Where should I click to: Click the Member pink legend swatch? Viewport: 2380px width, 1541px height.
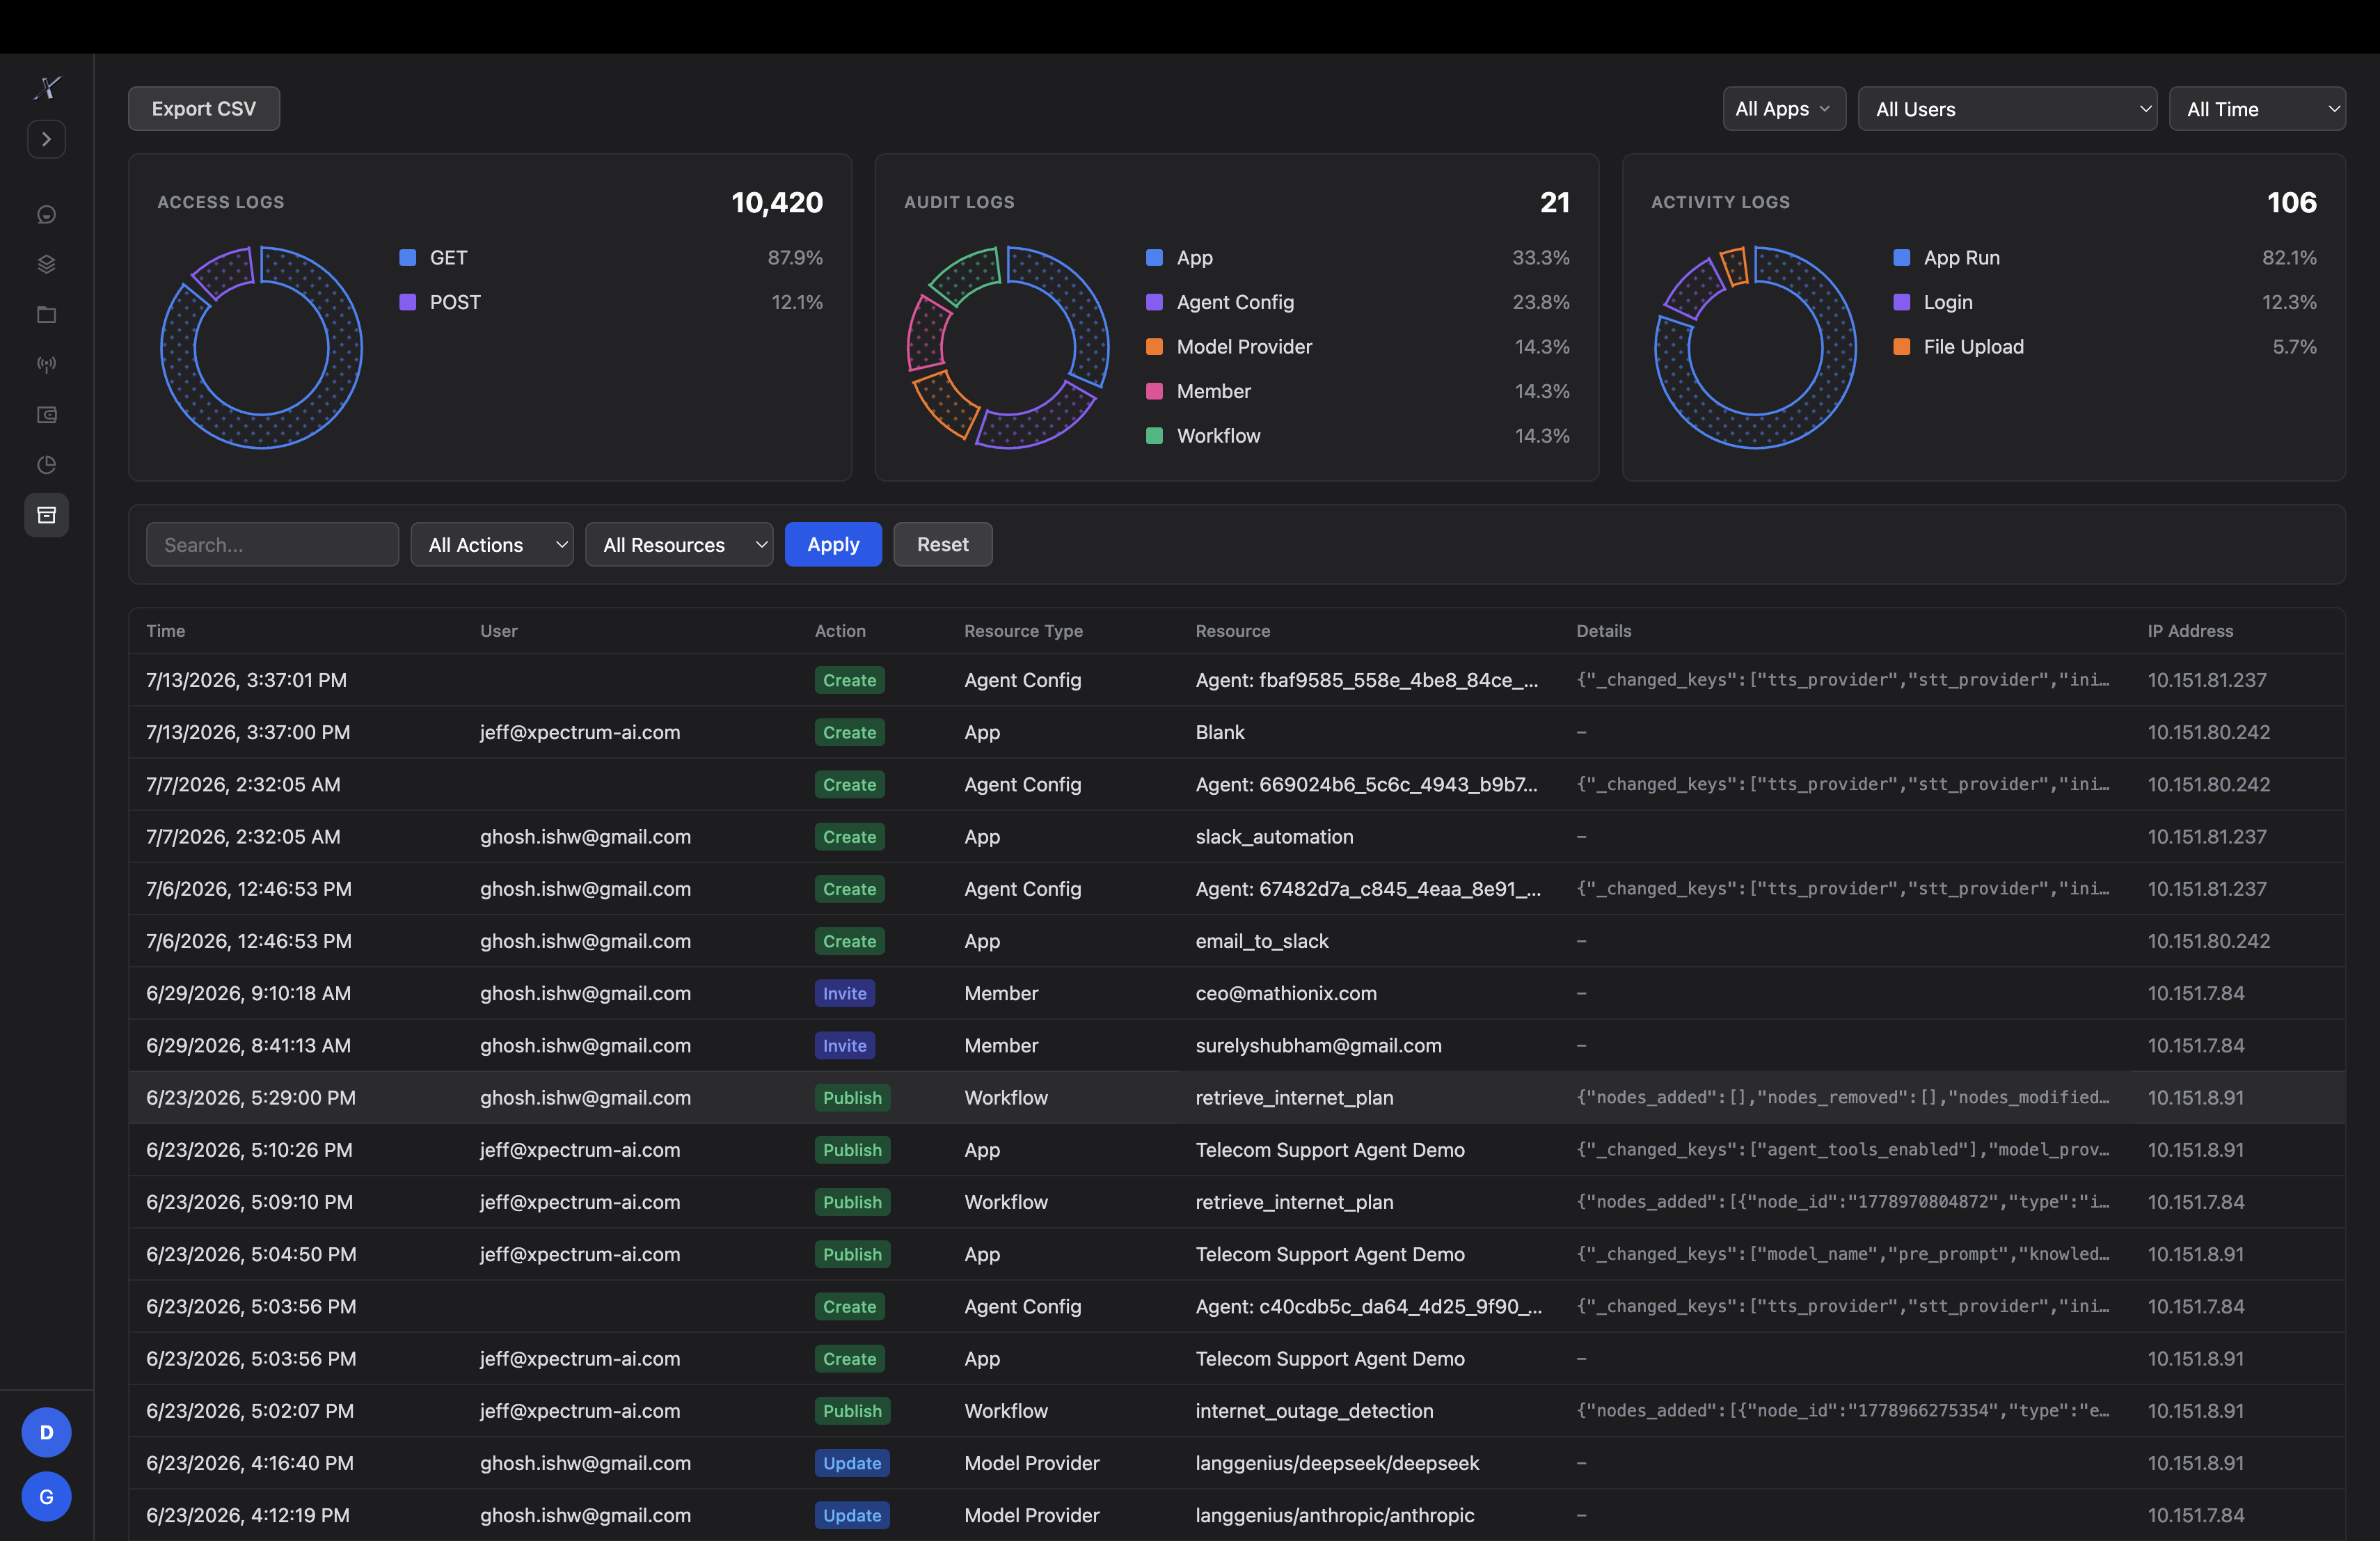pos(1154,392)
